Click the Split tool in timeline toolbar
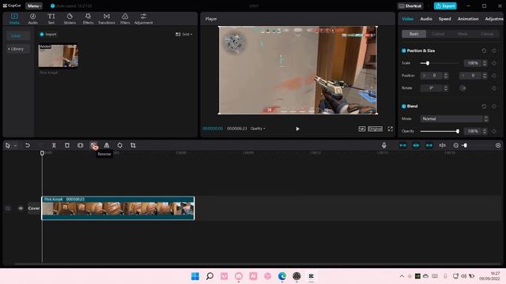Screen dimensions: 506x284 click(x=54, y=145)
